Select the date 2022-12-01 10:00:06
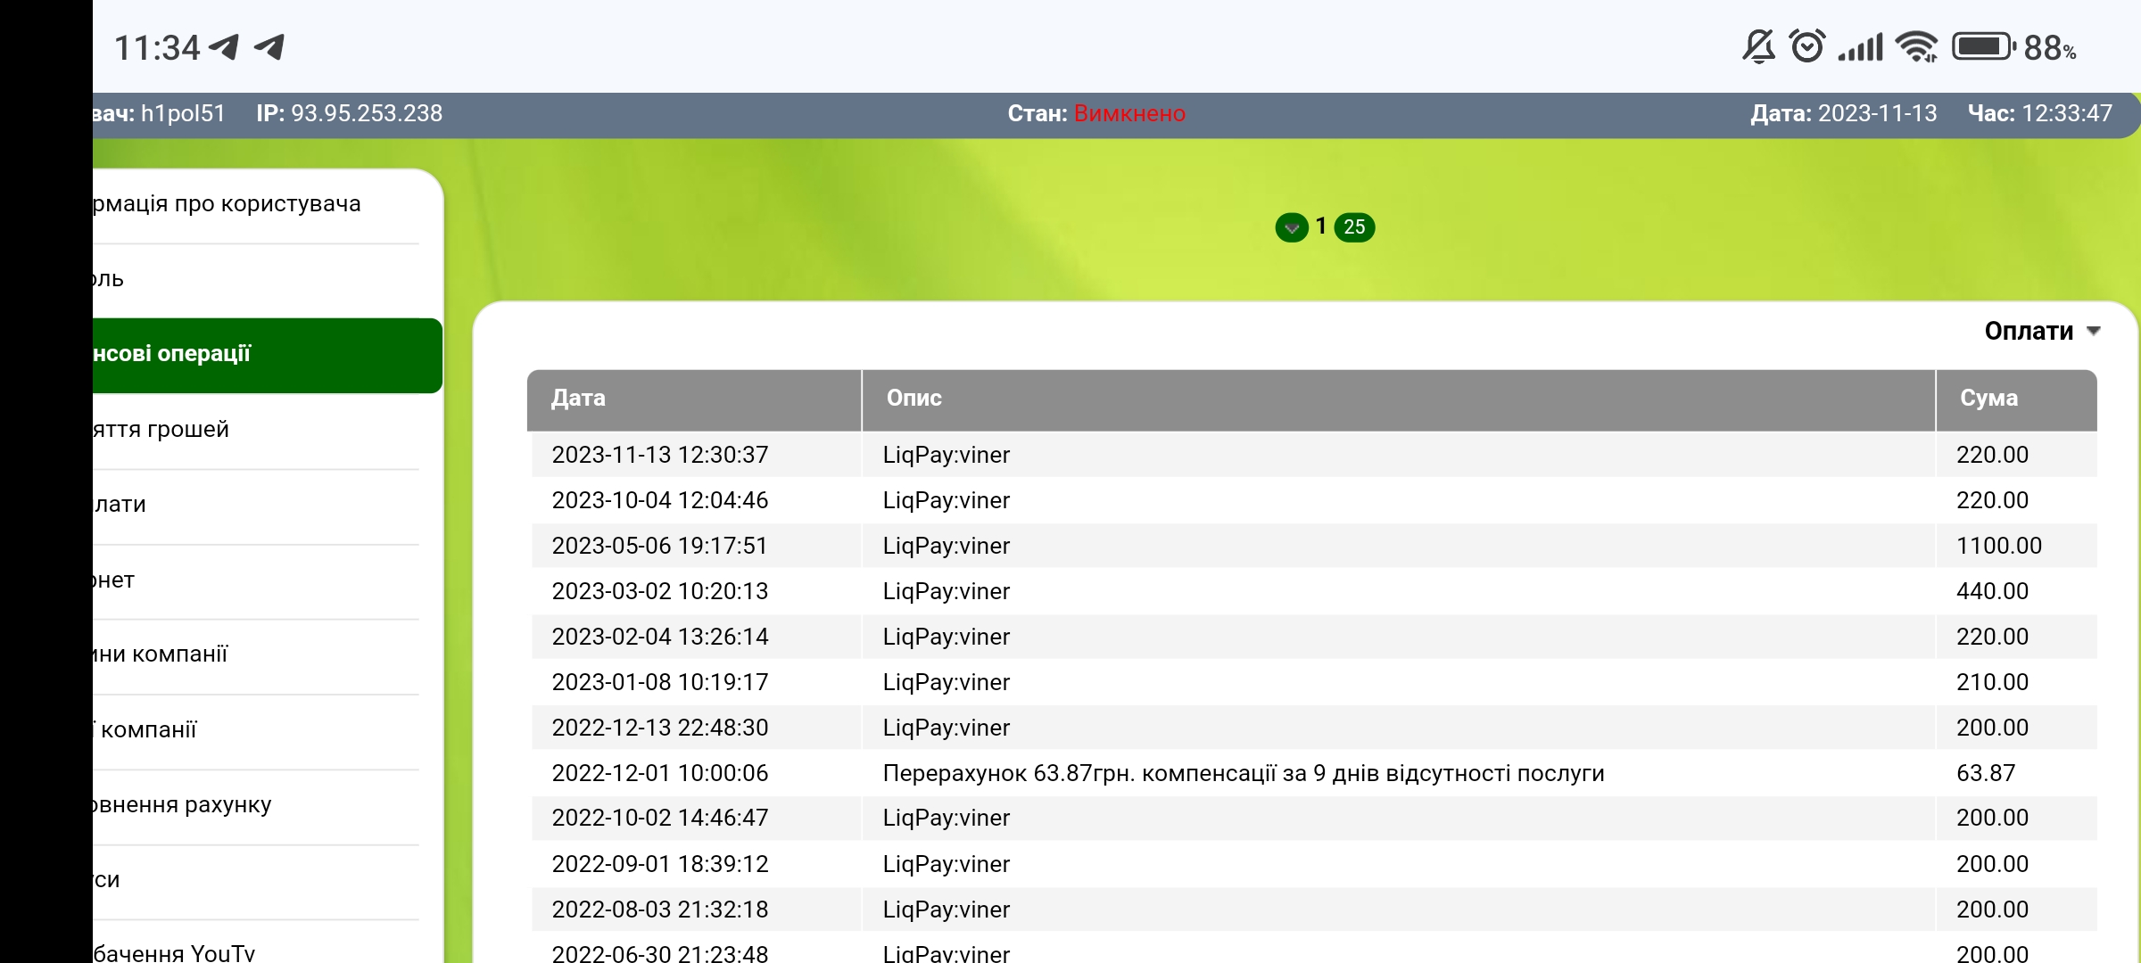2141x963 pixels. click(x=659, y=773)
